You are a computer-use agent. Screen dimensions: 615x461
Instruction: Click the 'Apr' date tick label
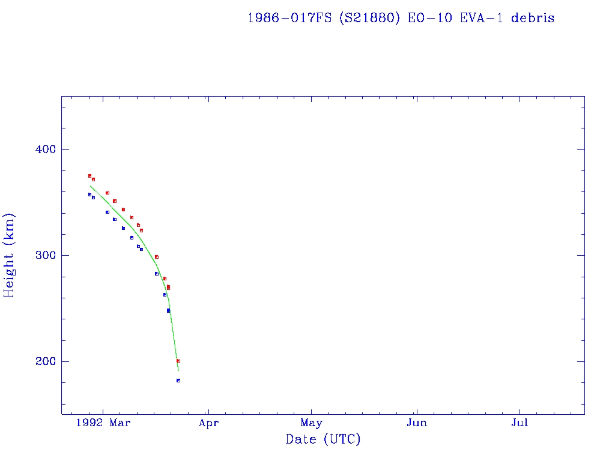[x=208, y=423]
